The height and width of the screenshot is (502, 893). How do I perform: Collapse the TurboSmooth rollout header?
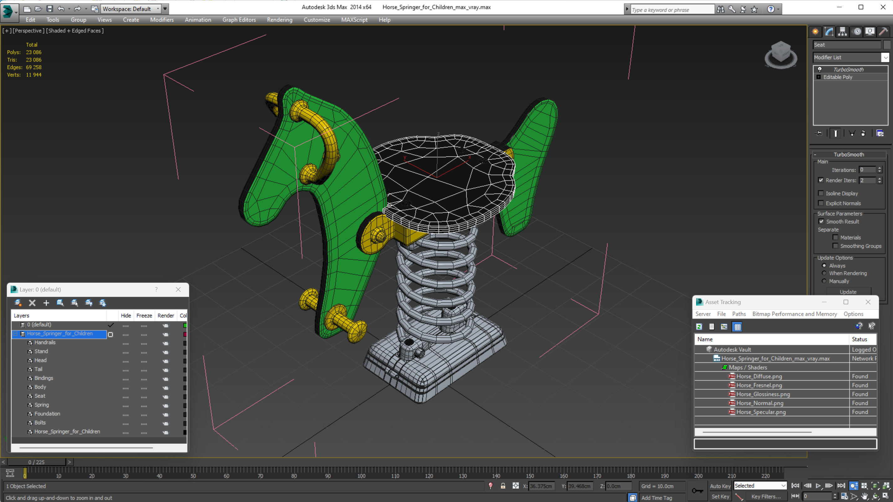pos(849,155)
